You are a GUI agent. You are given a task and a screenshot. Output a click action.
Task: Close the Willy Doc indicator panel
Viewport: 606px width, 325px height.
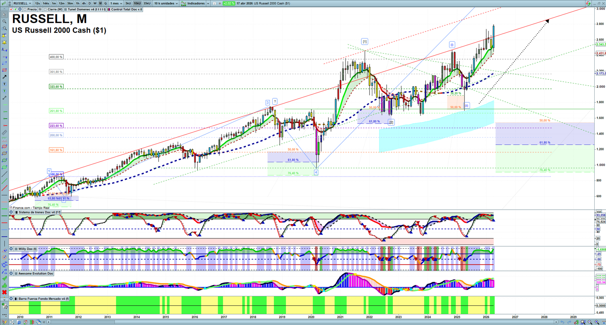pyautogui.click(x=11, y=249)
